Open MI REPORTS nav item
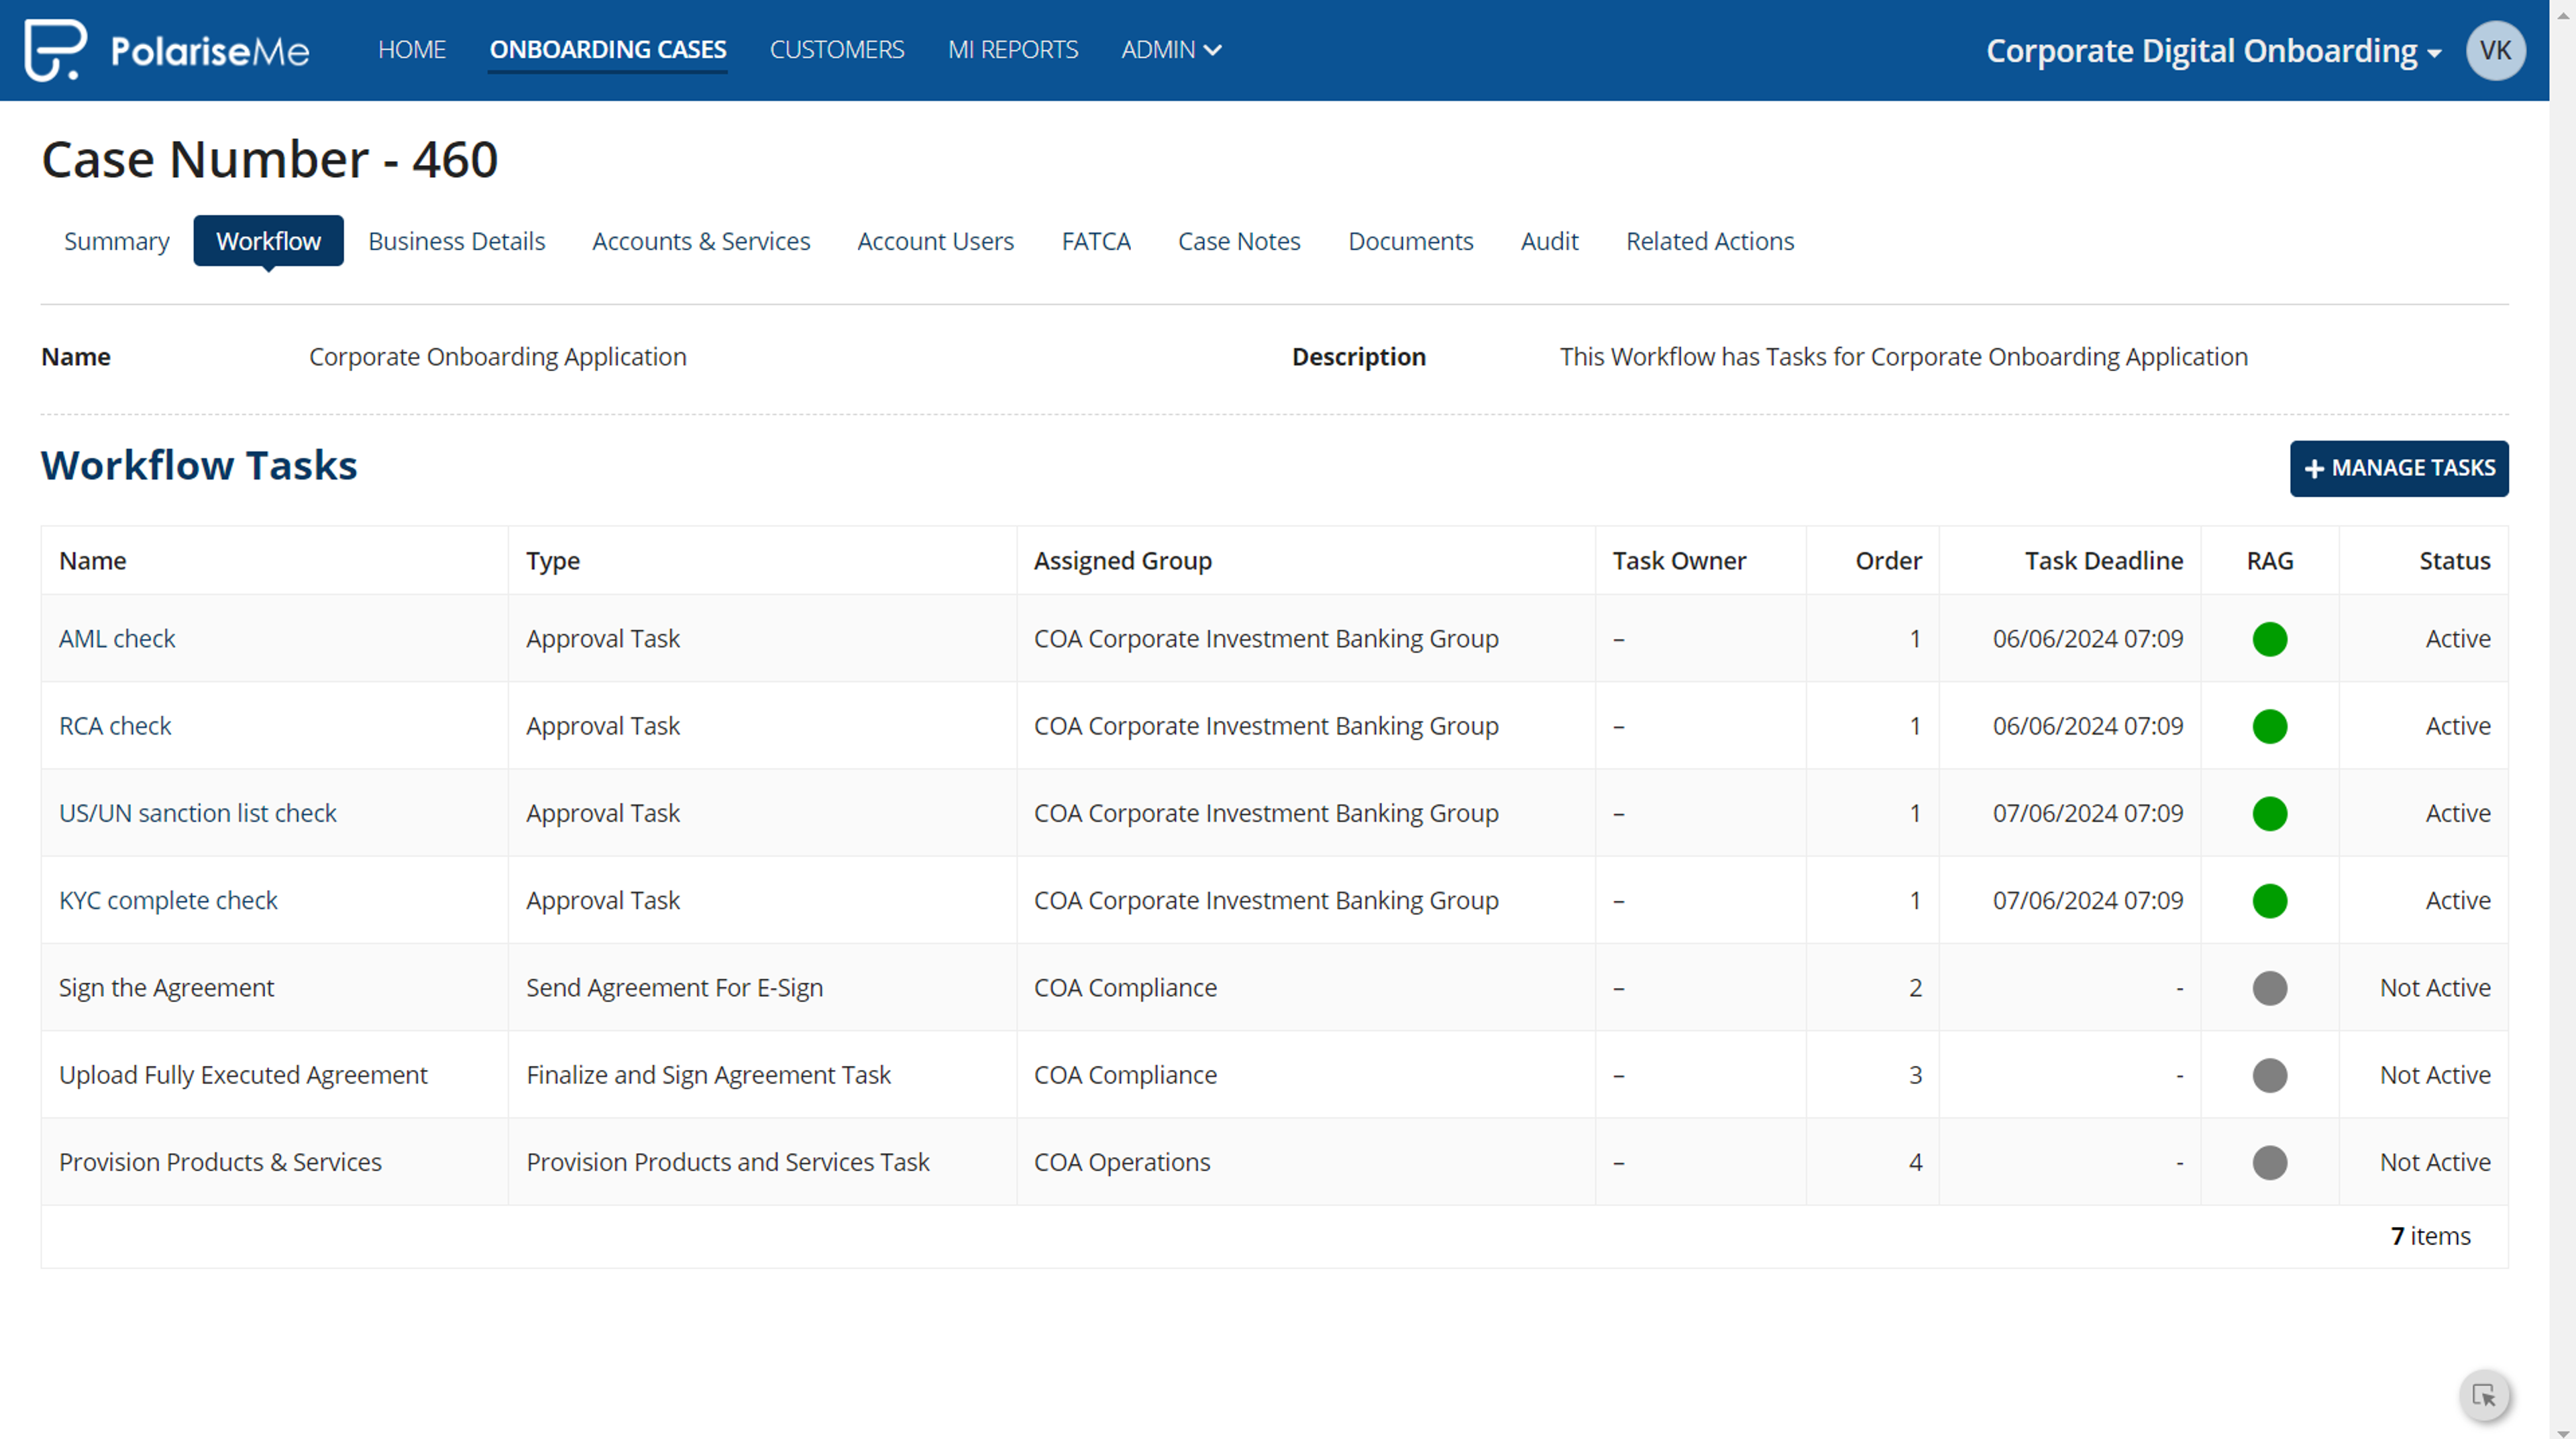 pos(1013,50)
